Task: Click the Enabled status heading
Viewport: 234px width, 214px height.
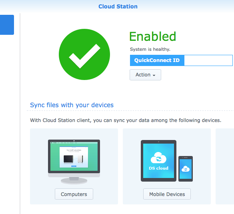Action: click(x=152, y=36)
